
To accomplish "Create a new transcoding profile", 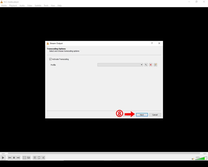I will pyautogui.click(x=155, y=65).
